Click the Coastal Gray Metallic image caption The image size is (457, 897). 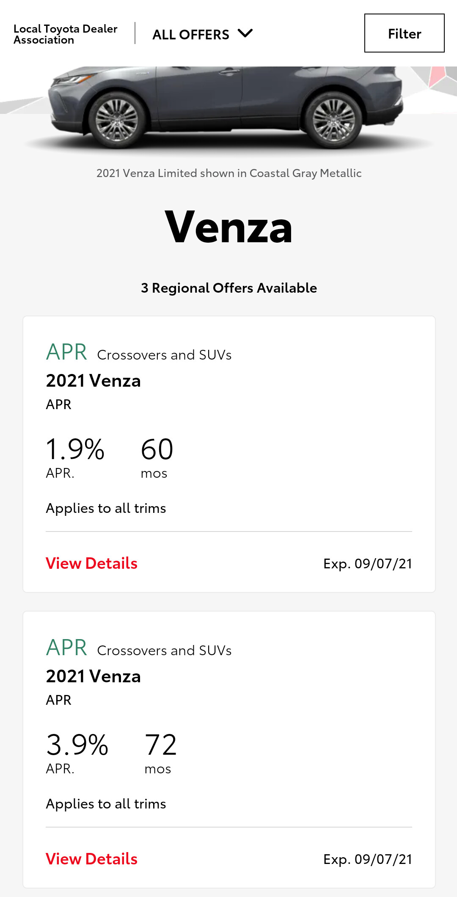pos(228,173)
